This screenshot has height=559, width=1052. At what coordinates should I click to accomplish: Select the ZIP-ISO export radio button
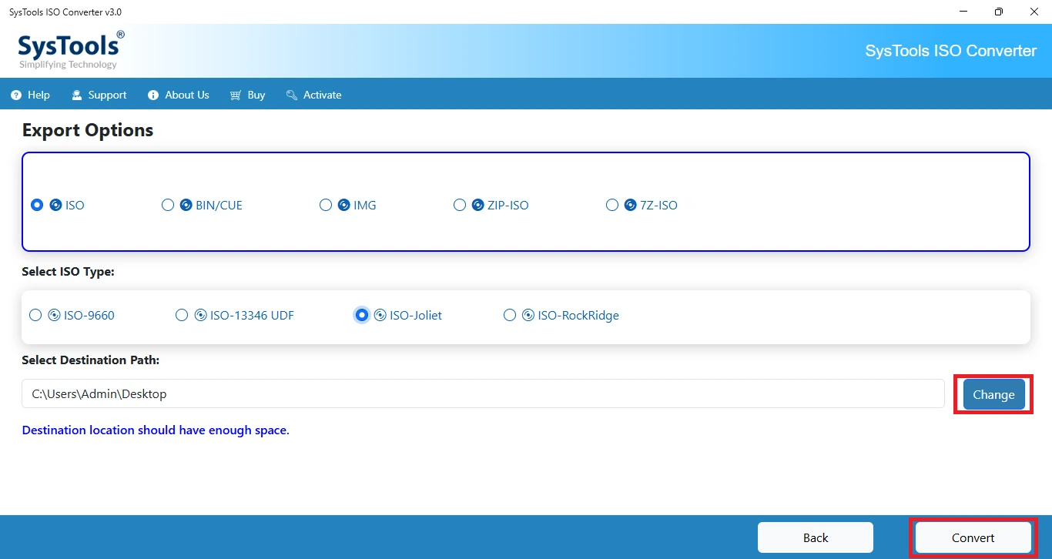(460, 206)
